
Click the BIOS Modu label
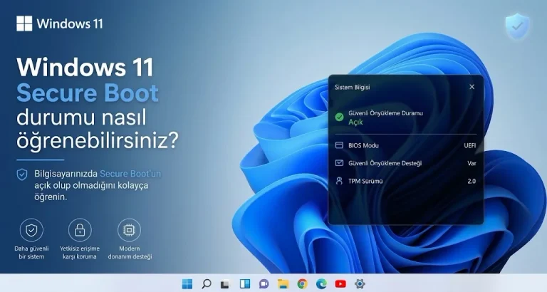[x=363, y=145]
